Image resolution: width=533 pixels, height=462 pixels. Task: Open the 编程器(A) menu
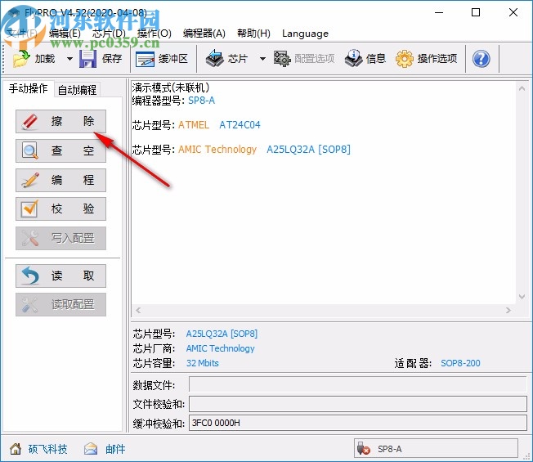click(x=204, y=34)
